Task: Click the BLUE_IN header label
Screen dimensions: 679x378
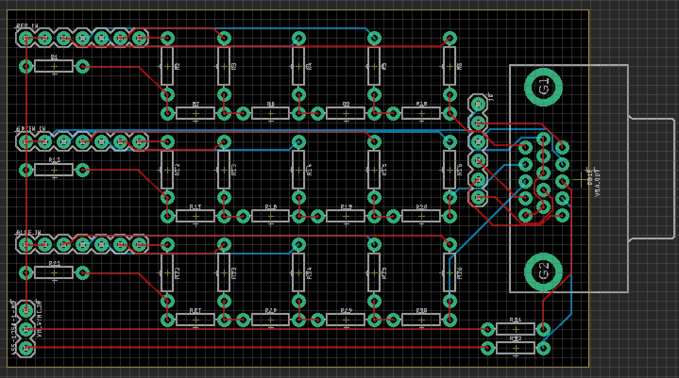Action: [x=29, y=233]
